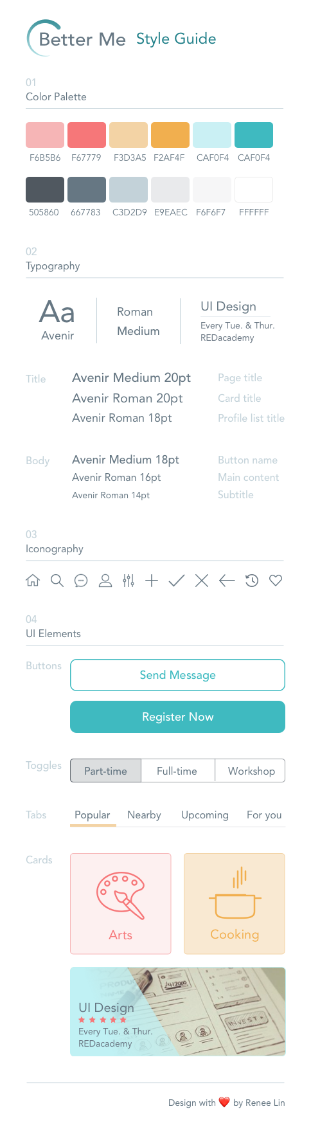
Task: Switch to the Upcoming tab
Action: point(205,815)
